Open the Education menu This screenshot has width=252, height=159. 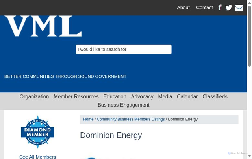[115, 96]
